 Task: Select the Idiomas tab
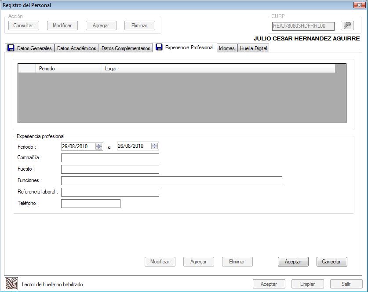click(x=226, y=48)
